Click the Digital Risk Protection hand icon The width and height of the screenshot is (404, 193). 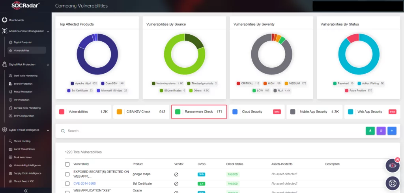coord(4,65)
